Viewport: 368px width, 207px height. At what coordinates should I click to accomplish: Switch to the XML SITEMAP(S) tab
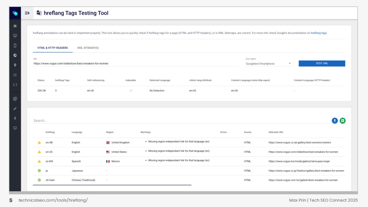(88, 48)
